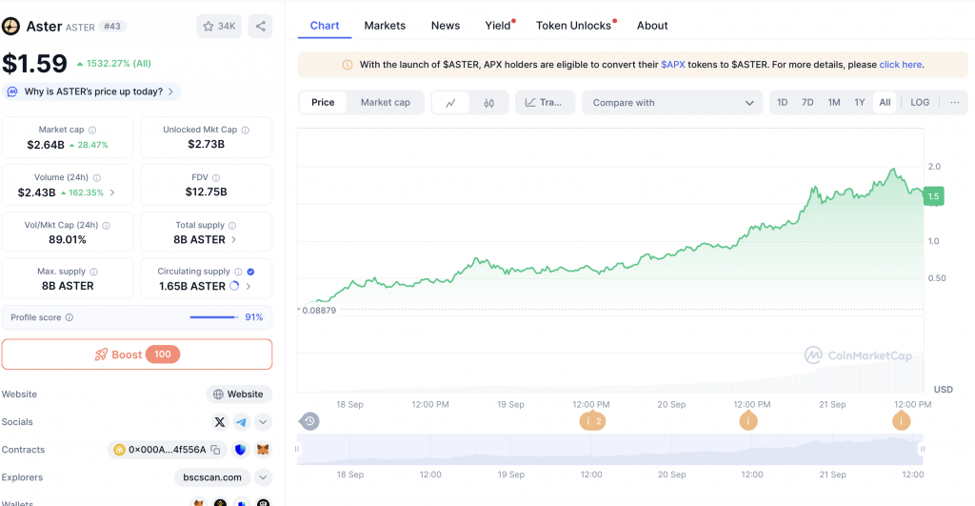975x506 pixels.
Task: Show Volume (24h) info icon
Action: click(97, 178)
